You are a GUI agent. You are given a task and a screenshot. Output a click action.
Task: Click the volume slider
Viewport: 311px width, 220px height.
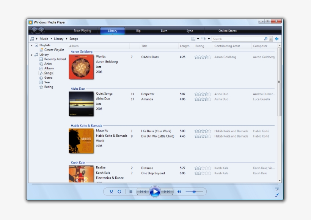click(194, 192)
